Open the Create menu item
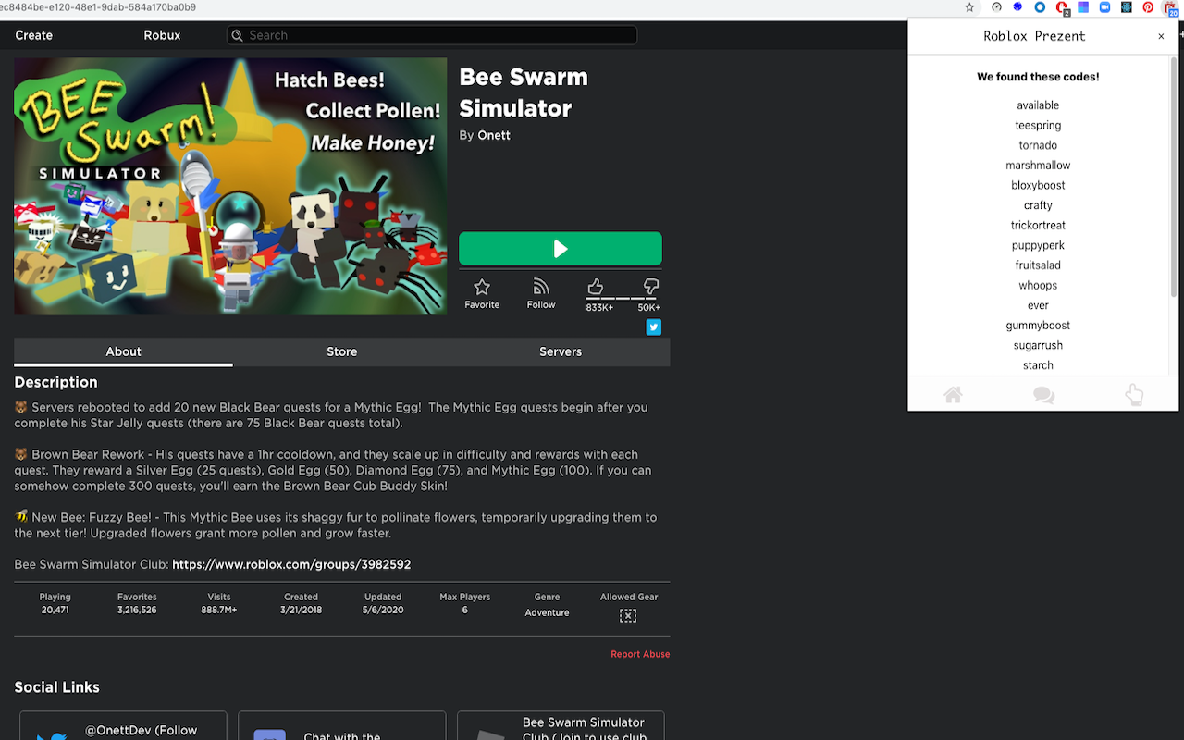 click(34, 35)
